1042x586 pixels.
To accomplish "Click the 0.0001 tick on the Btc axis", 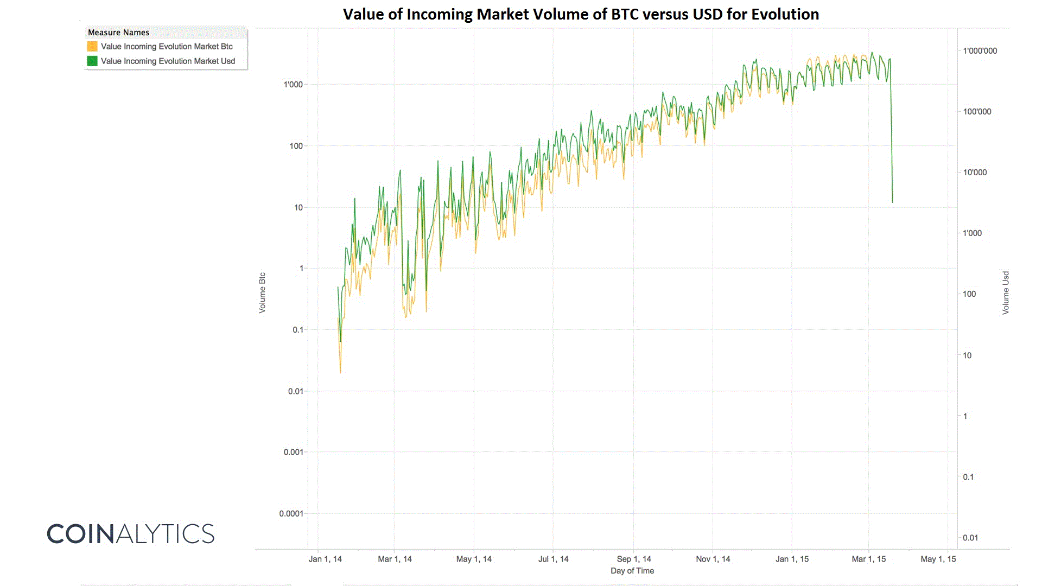I will [291, 514].
